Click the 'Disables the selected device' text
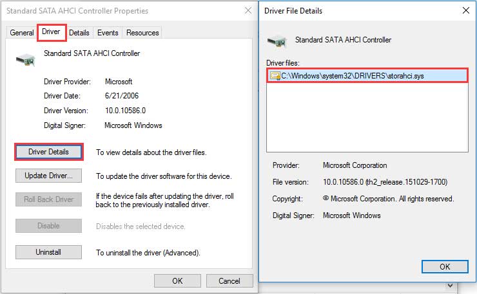Image resolution: width=477 pixels, height=294 pixels. coord(141,226)
